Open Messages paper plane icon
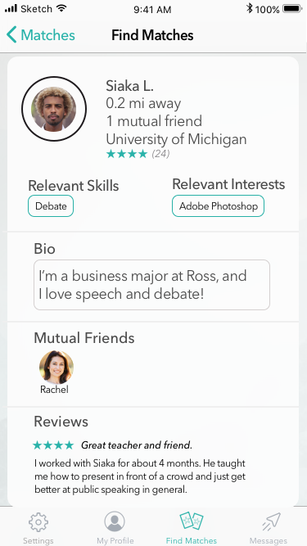 coord(268,522)
